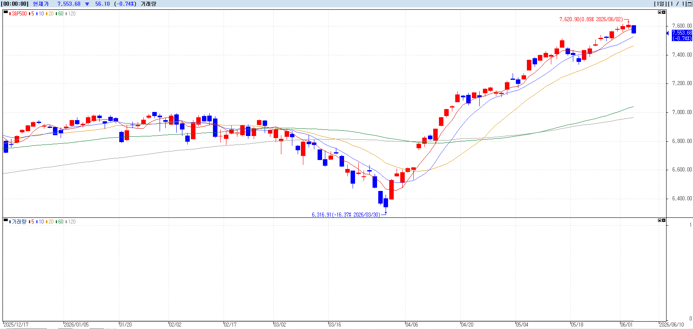Click the (-0.74%) change in header
Image resolution: width=693 pixels, height=329 pixels.
(125, 4)
